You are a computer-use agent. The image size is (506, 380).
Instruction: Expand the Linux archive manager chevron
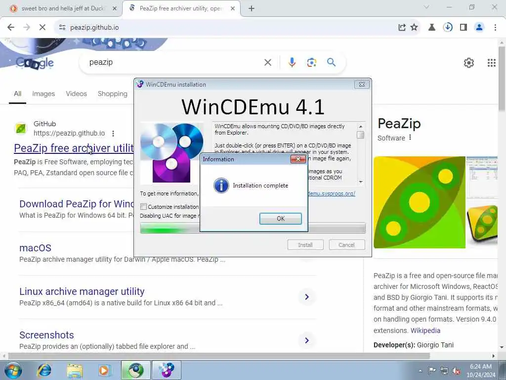click(x=306, y=297)
